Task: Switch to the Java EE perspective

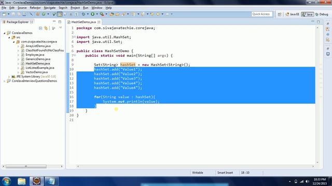Action: click(292, 14)
